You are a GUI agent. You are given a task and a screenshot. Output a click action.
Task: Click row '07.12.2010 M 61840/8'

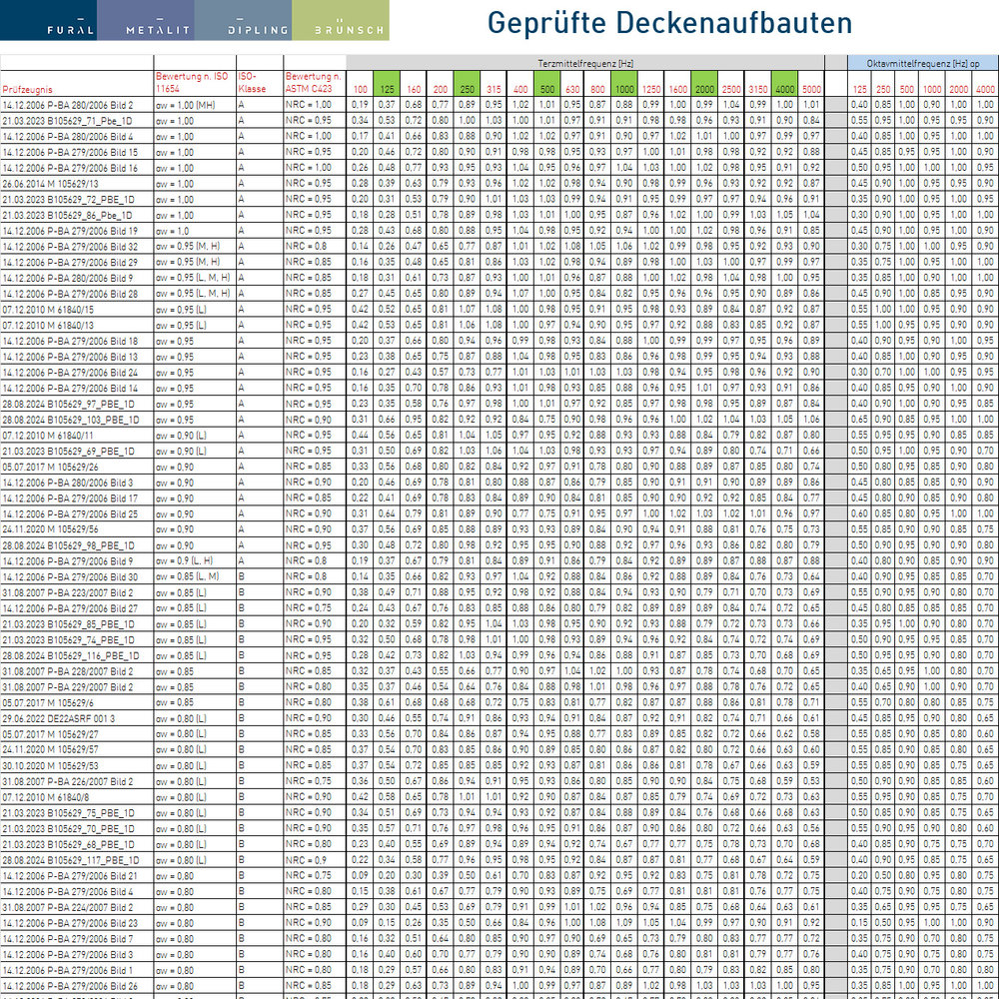click(499, 797)
